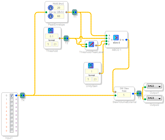
Task: Select the Decay value field showing 60
Action: [x=59, y=16]
